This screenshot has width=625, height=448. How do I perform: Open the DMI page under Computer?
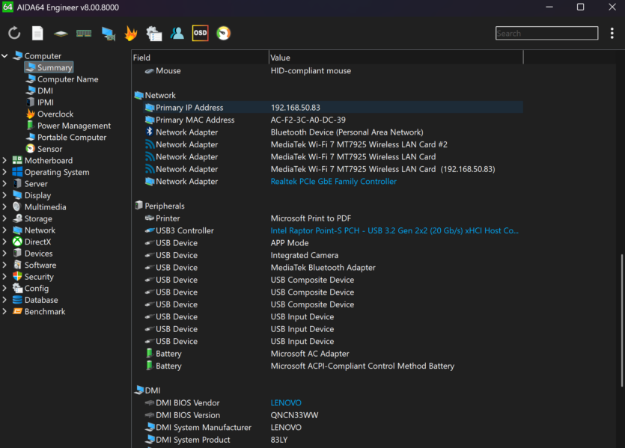coord(40,90)
